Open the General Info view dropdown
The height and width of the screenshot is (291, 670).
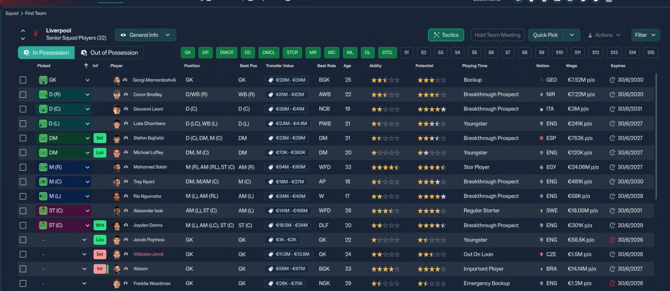(146, 35)
